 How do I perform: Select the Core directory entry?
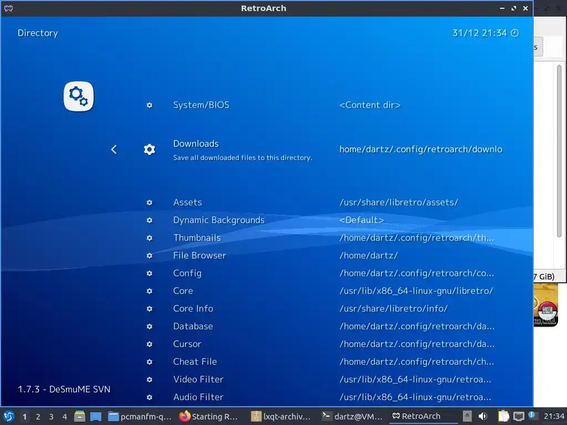pos(183,291)
